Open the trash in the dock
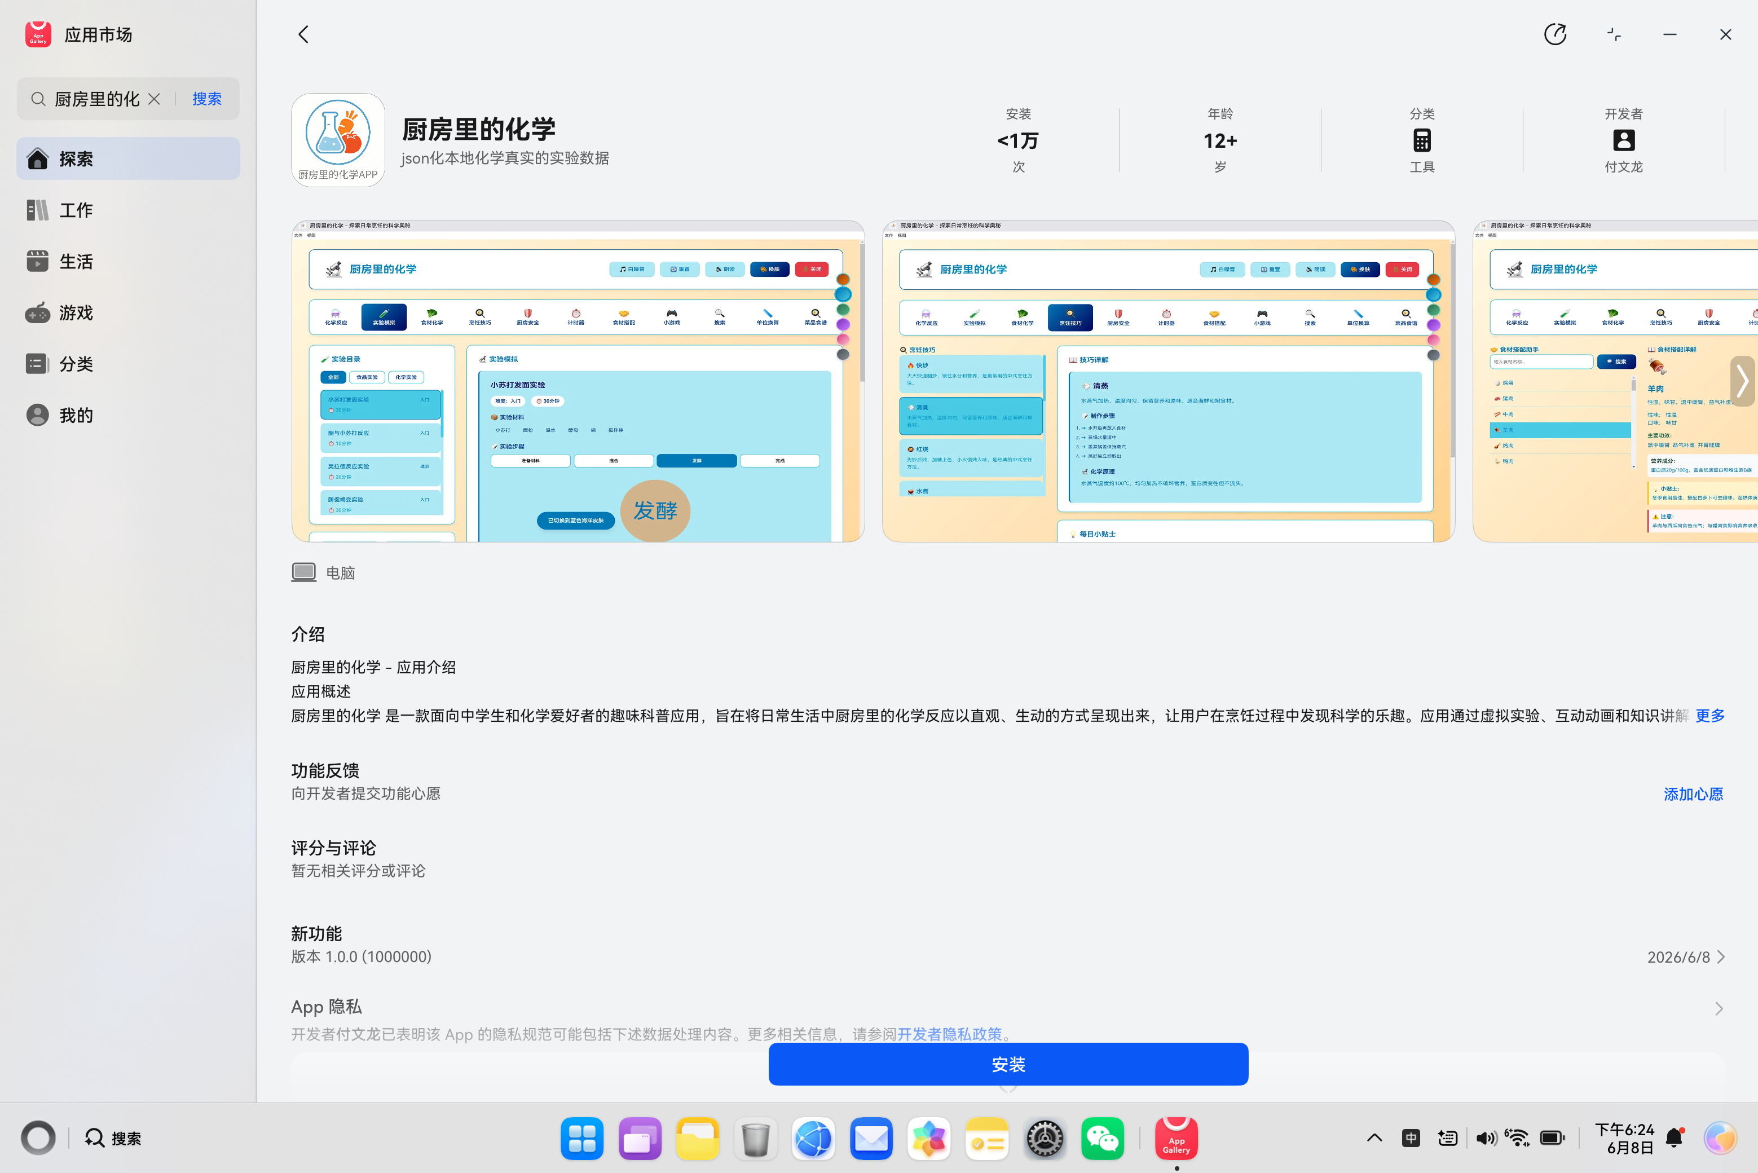 (x=755, y=1139)
